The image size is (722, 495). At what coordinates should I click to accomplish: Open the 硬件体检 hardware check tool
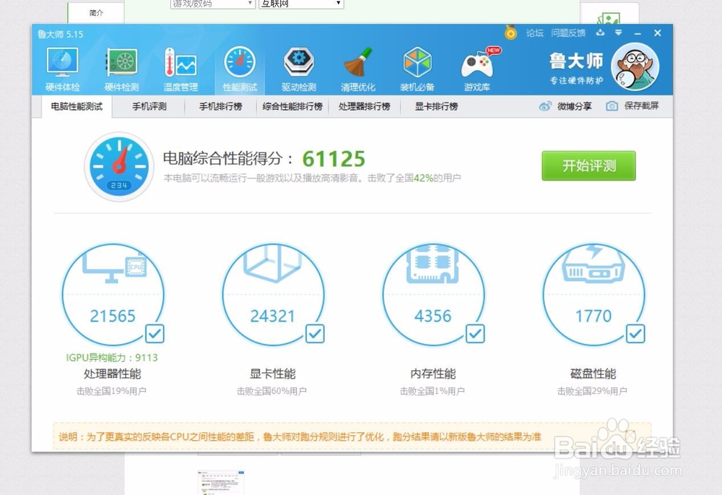(x=61, y=67)
